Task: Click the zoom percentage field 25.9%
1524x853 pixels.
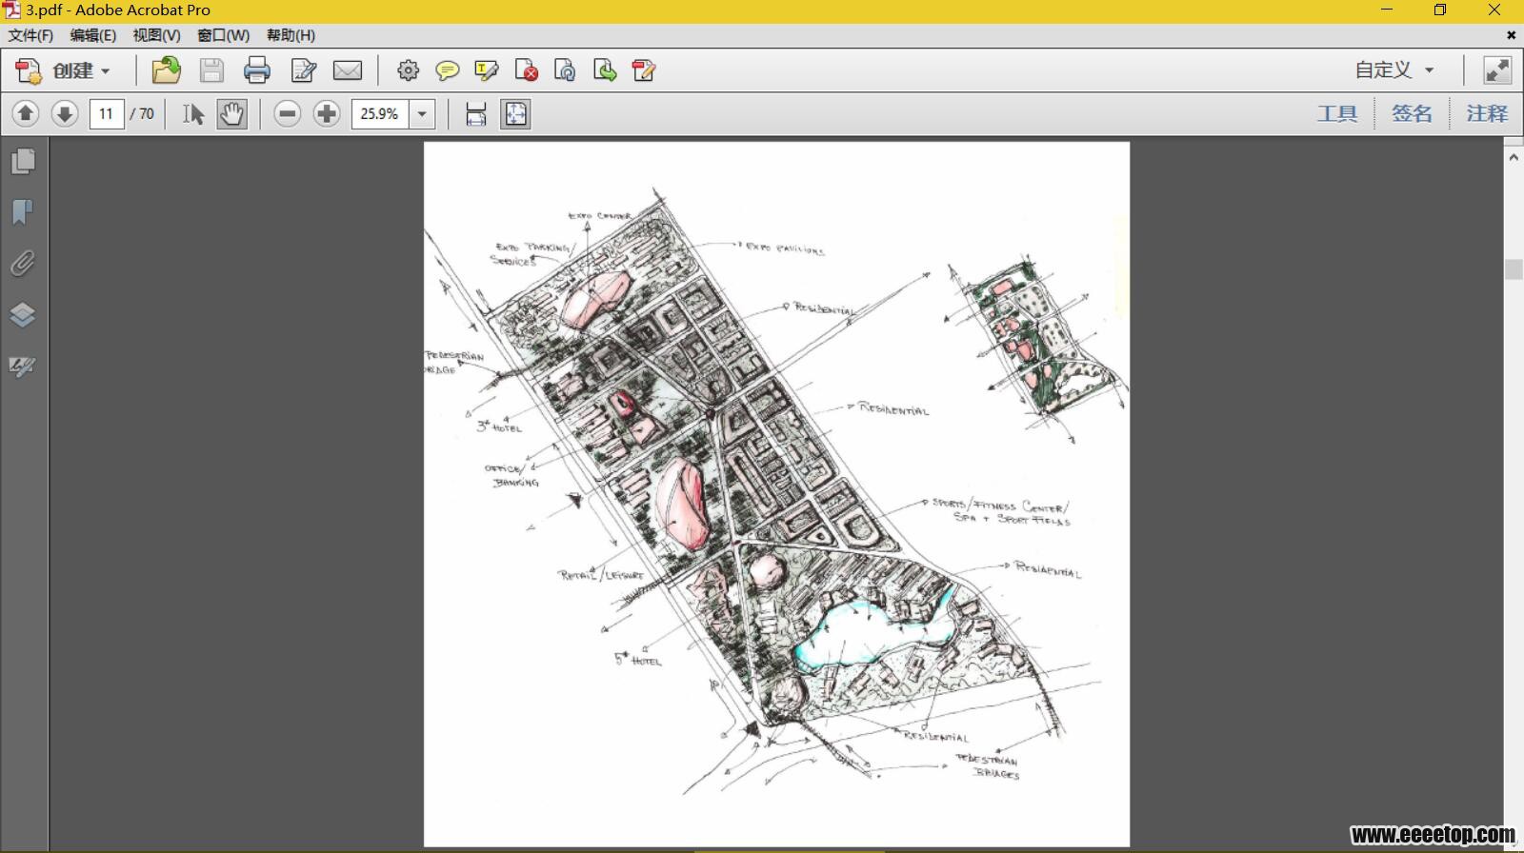Action: pos(380,114)
